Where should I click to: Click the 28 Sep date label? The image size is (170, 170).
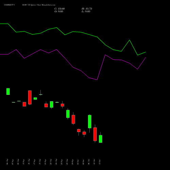(67, 162)
